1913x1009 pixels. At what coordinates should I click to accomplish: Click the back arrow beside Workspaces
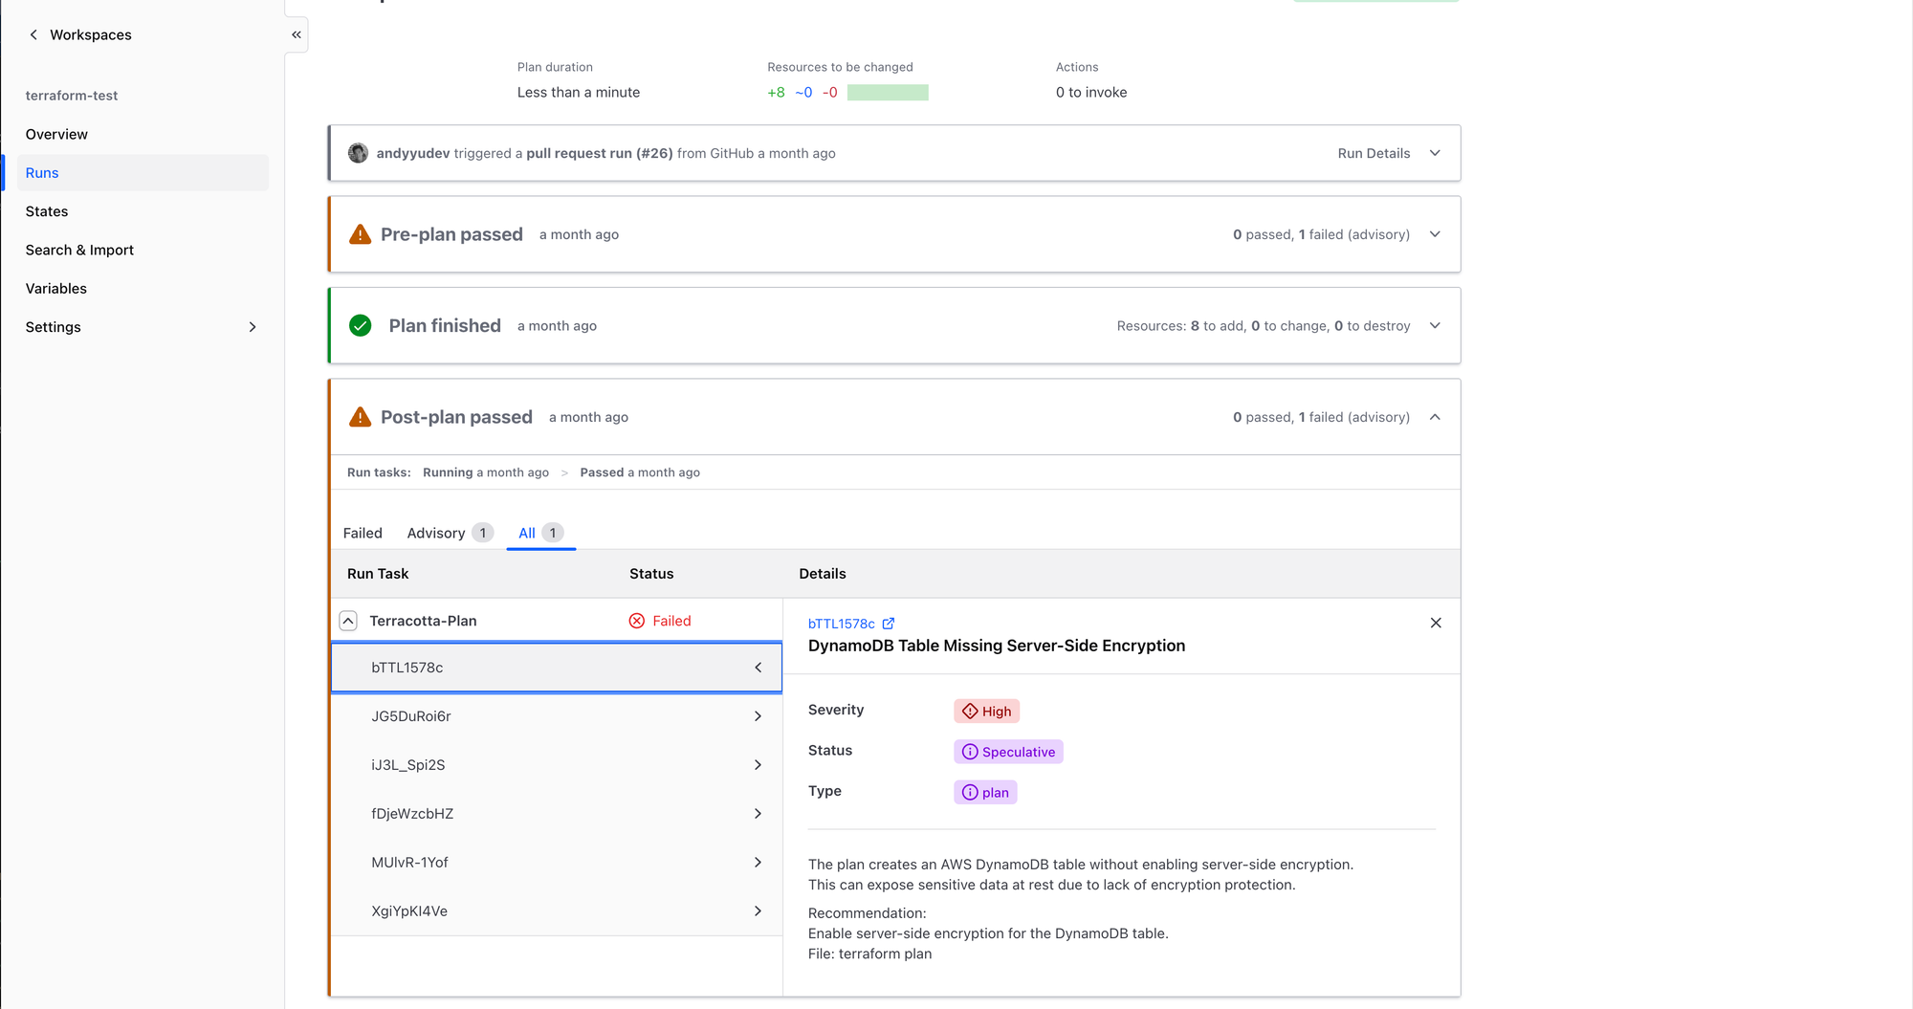coord(33,34)
